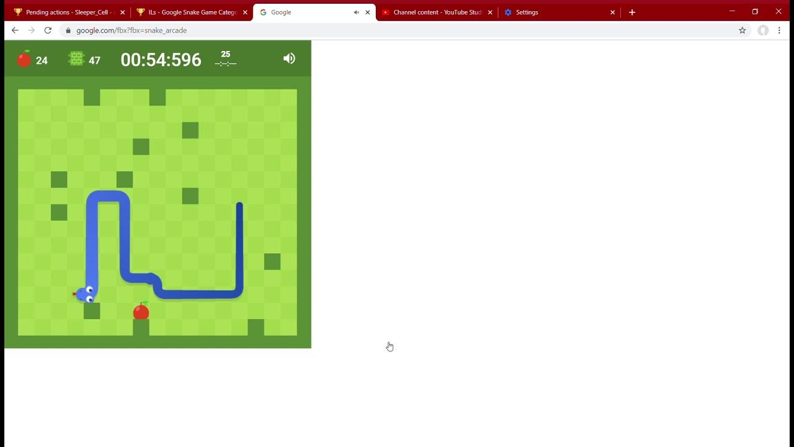This screenshot has height=447, width=794.
Task: Restore down the Chrome window
Action: [755, 11]
